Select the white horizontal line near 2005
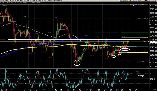Image resolution: width=157 pixels, height=91 pixels. click(x=67, y=62)
